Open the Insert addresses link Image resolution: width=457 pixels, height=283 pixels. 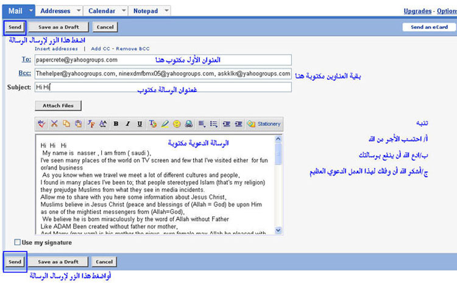(x=56, y=49)
